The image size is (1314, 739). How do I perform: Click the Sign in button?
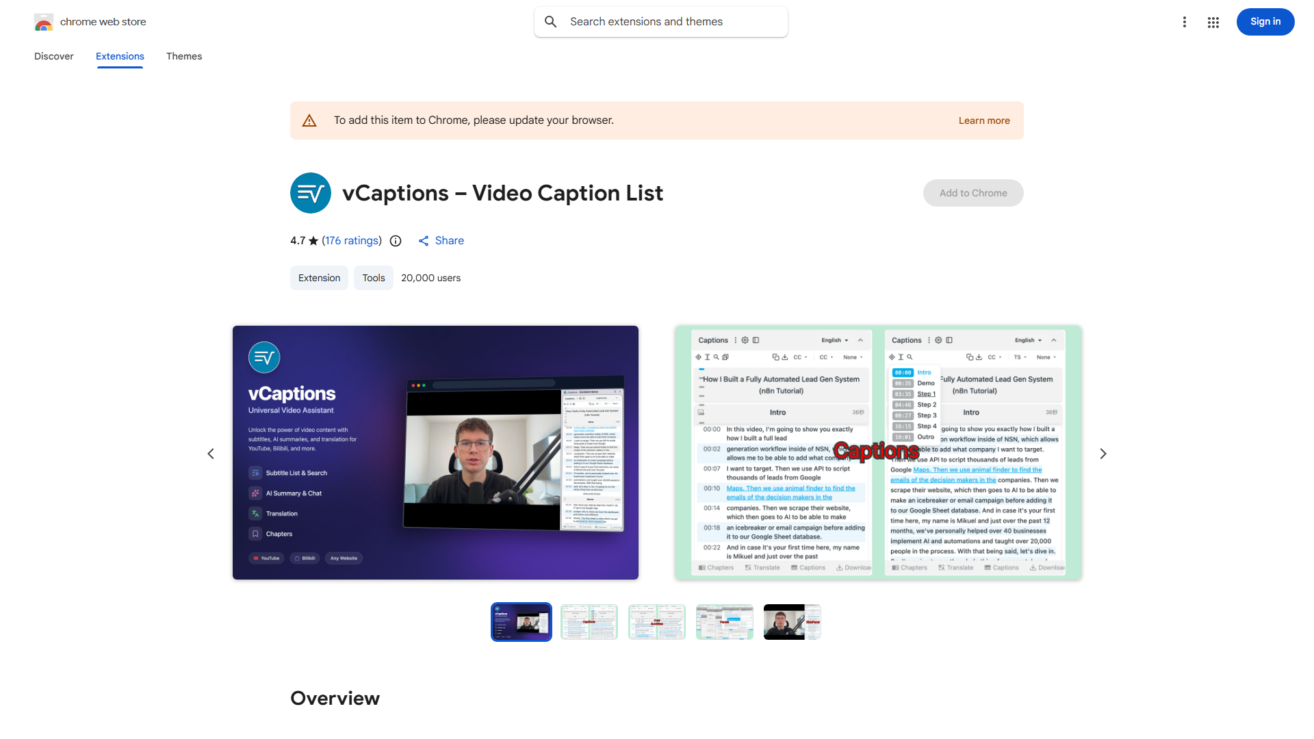pyautogui.click(x=1265, y=22)
